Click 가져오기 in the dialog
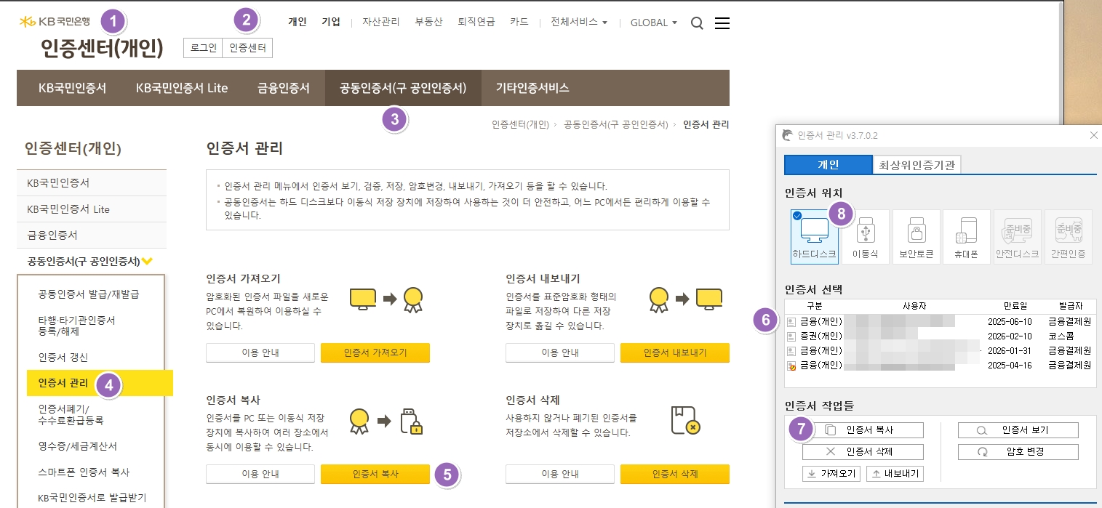This screenshot has height=508, width=1102. 831,474
